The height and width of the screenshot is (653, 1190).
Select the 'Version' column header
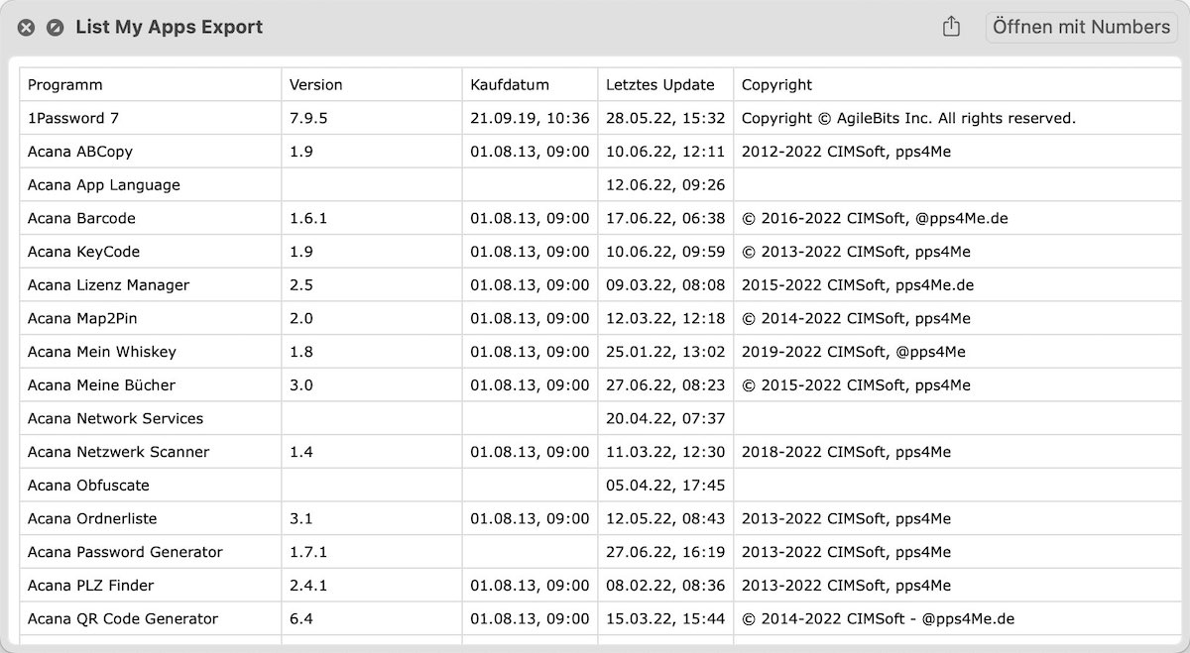pyautogui.click(x=372, y=84)
